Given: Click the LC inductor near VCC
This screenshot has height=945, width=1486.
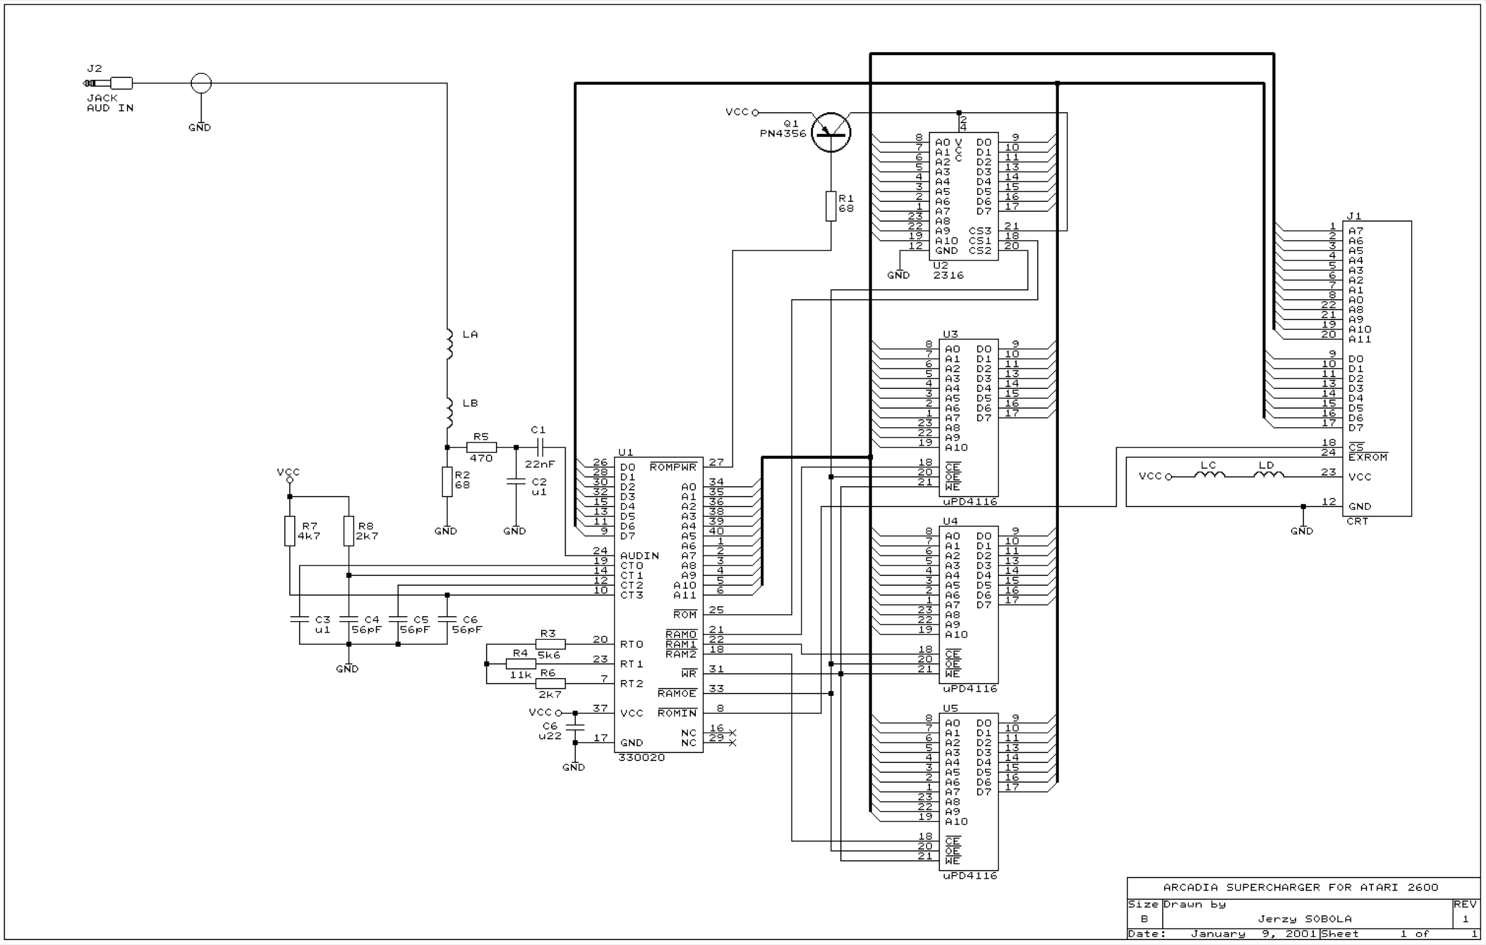Looking at the screenshot, I should coord(1209,475).
